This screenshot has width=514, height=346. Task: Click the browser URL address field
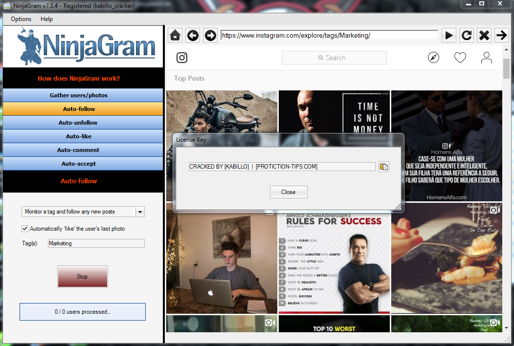pos(329,35)
